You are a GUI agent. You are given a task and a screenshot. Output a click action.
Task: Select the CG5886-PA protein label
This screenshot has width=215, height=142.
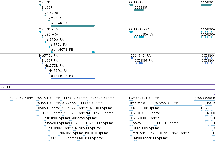(x=144, y=61)
